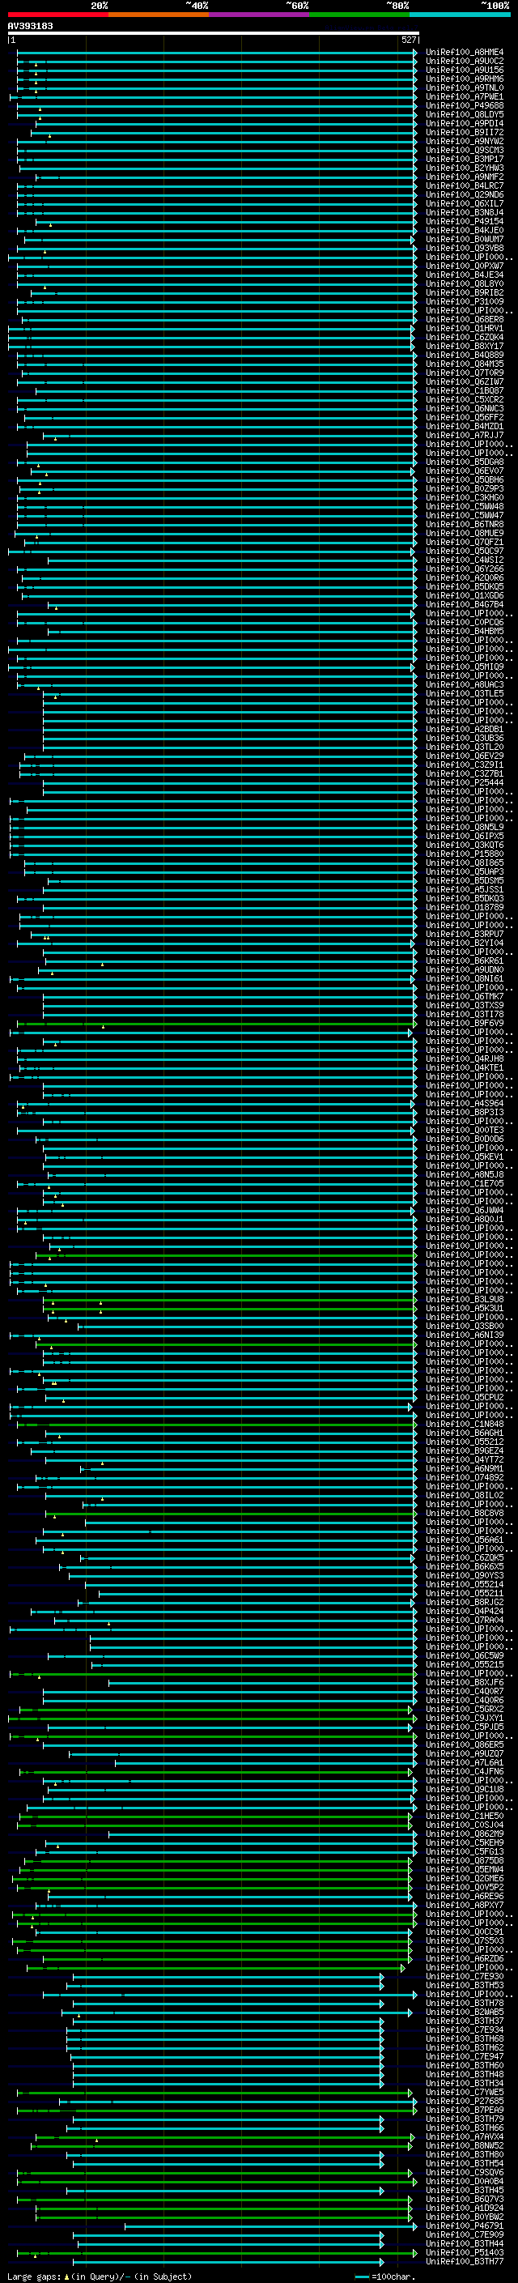518x2283 pixels.
Task: Select hit label UniRef100_C1HE50
Action: [x=465, y=1816]
